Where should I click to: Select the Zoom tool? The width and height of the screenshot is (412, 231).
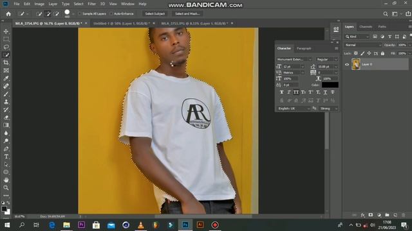(6, 188)
